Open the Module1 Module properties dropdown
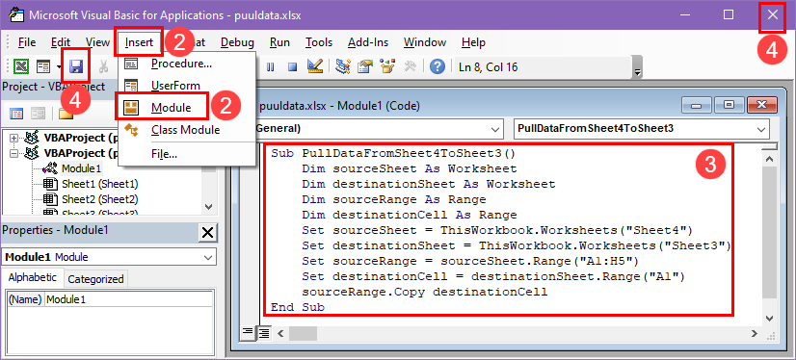796x360 pixels. (109, 257)
